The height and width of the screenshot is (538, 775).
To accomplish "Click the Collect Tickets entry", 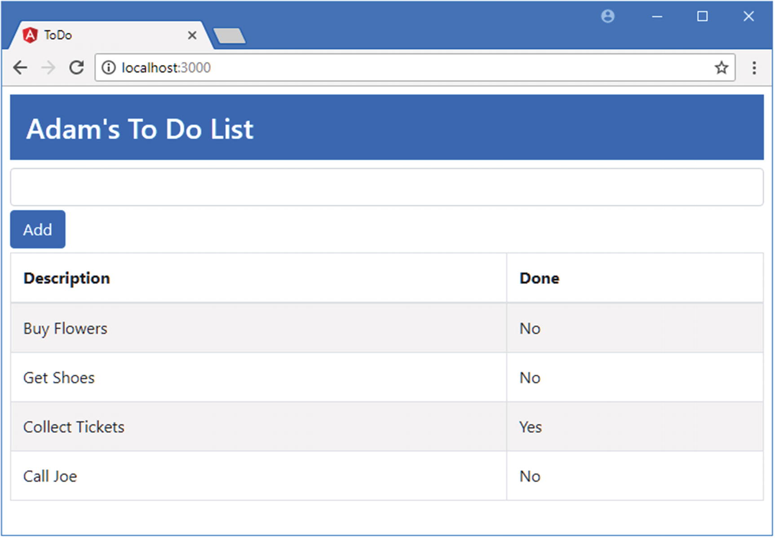I will click(74, 427).
